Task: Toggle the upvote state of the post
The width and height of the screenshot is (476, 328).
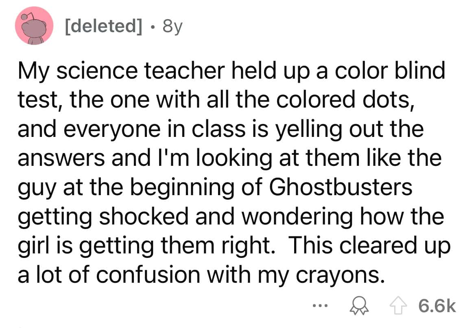Action: (397, 306)
